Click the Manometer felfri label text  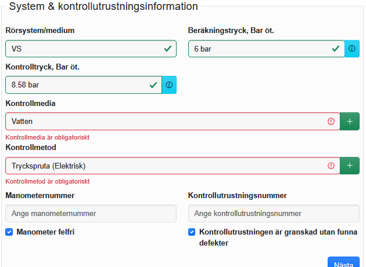click(45, 232)
